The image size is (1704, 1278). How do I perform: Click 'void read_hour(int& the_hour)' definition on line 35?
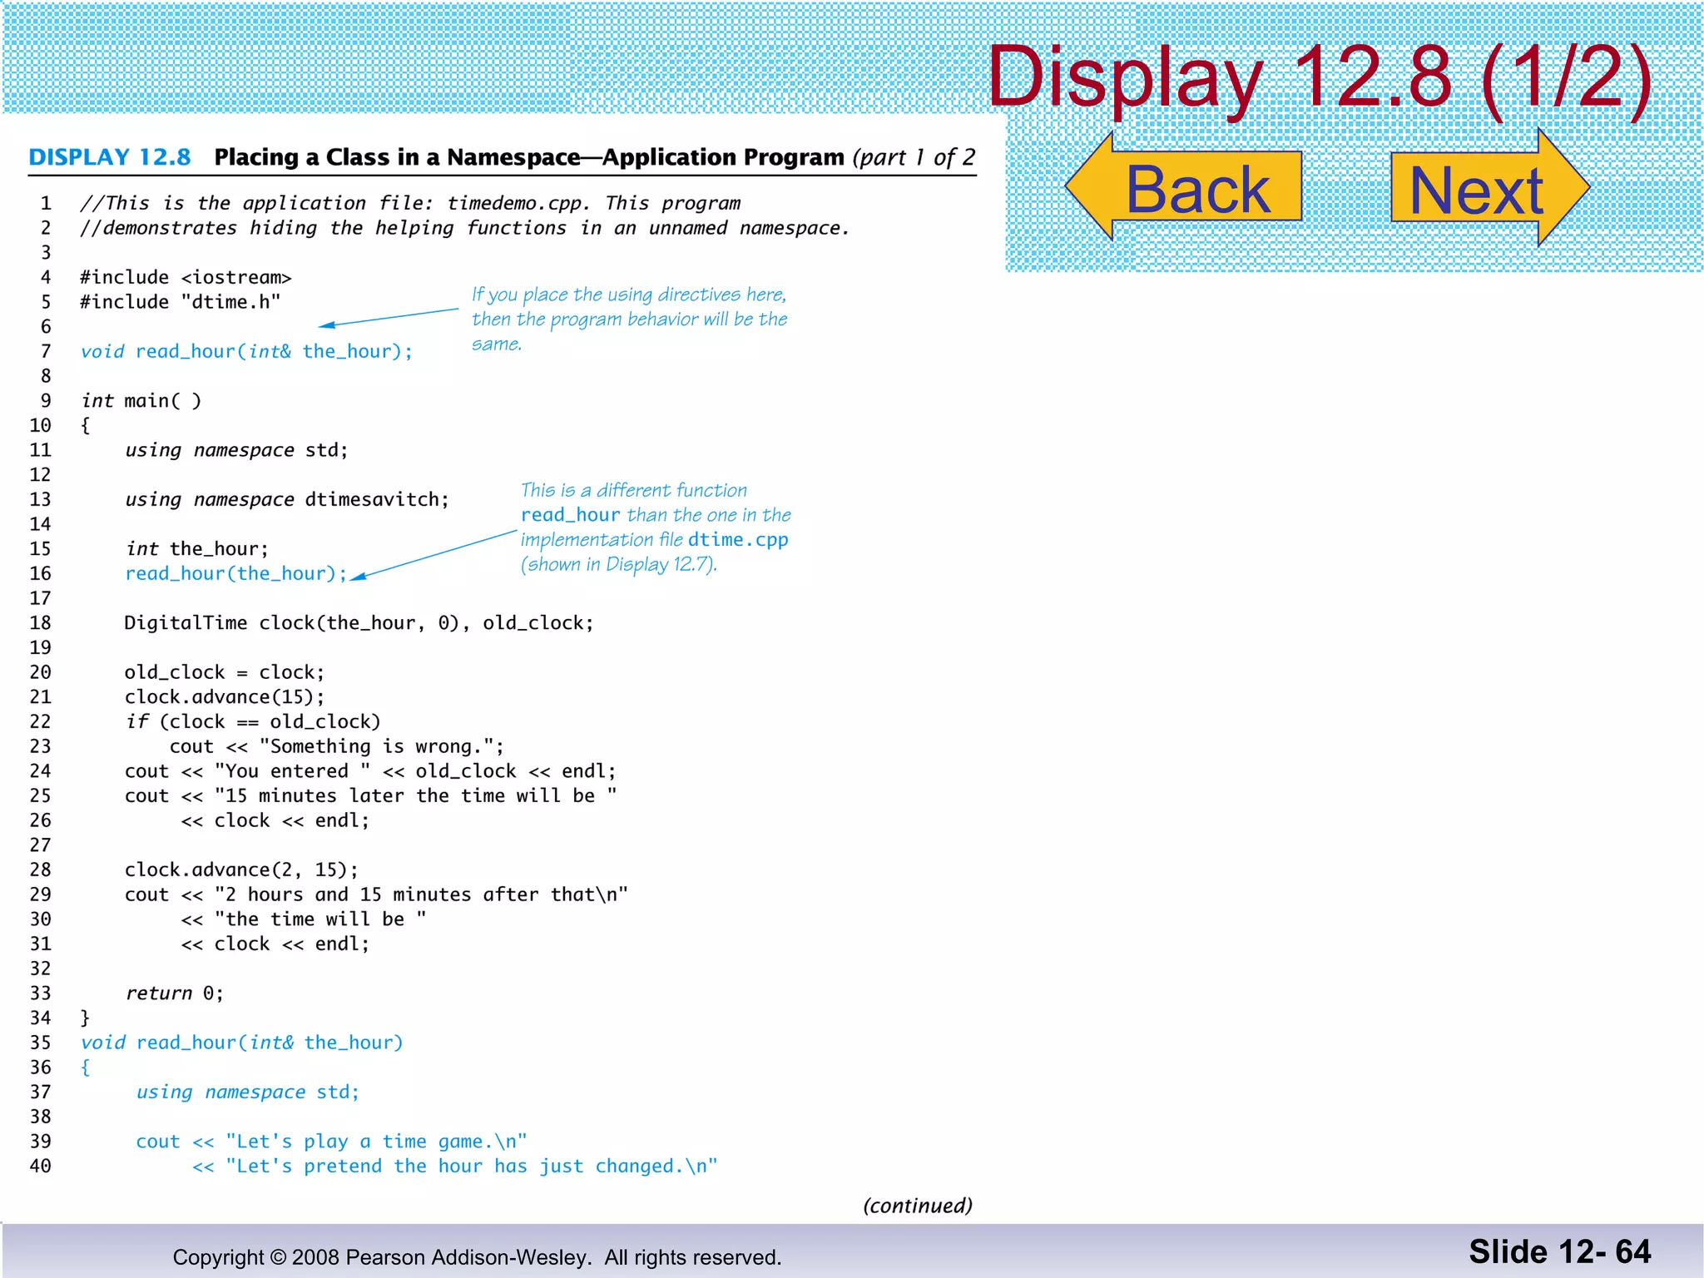pos(242,1043)
